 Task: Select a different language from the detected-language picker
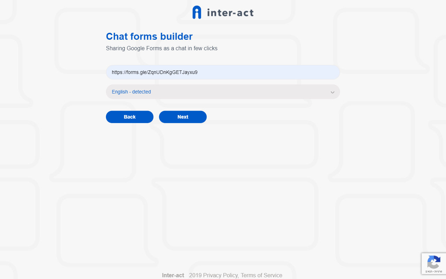click(x=223, y=92)
